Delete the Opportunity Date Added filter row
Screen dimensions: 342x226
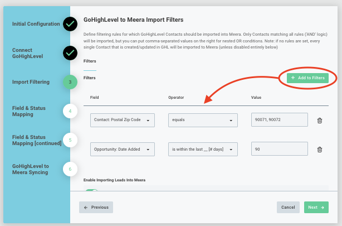click(x=320, y=150)
